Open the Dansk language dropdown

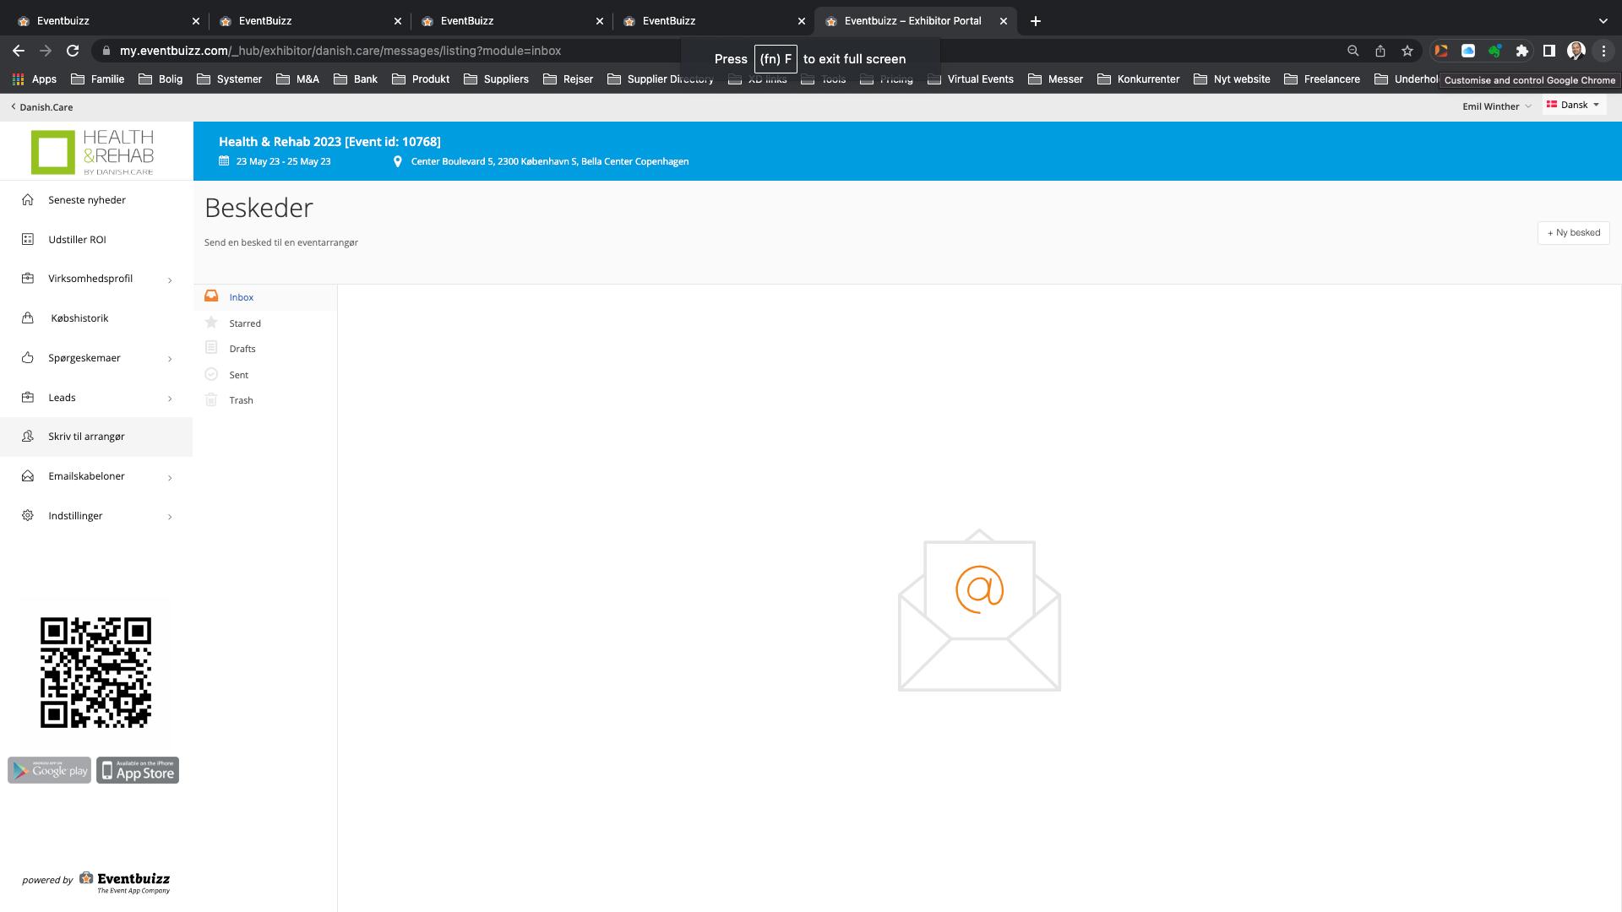pyautogui.click(x=1573, y=106)
